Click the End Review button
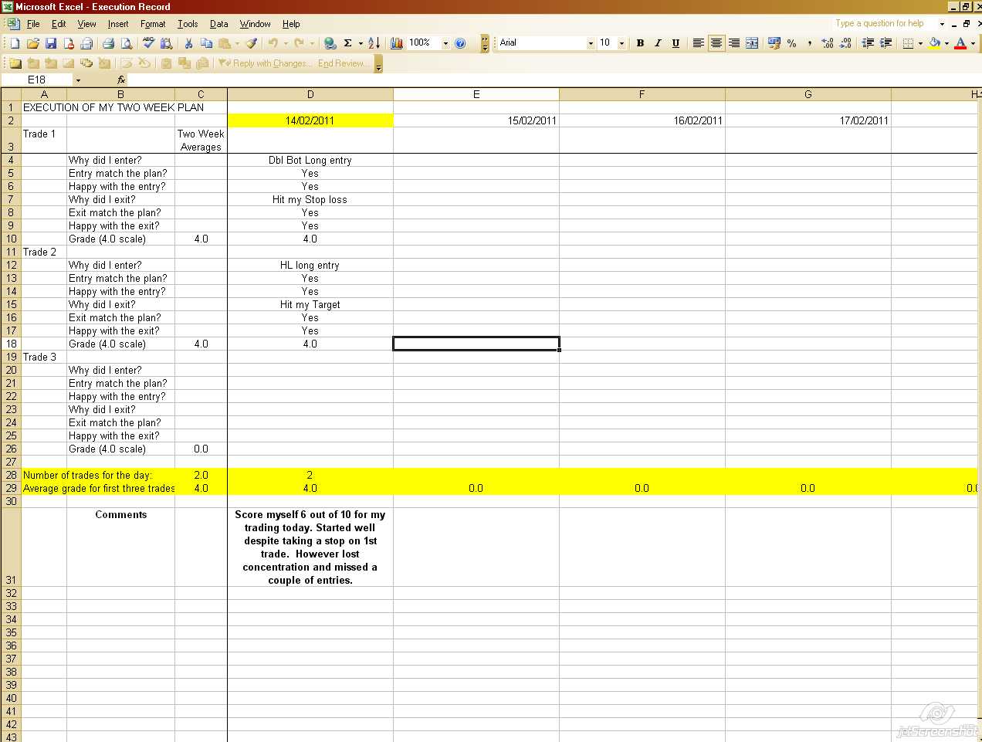 pyautogui.click(x=343, y=63)
